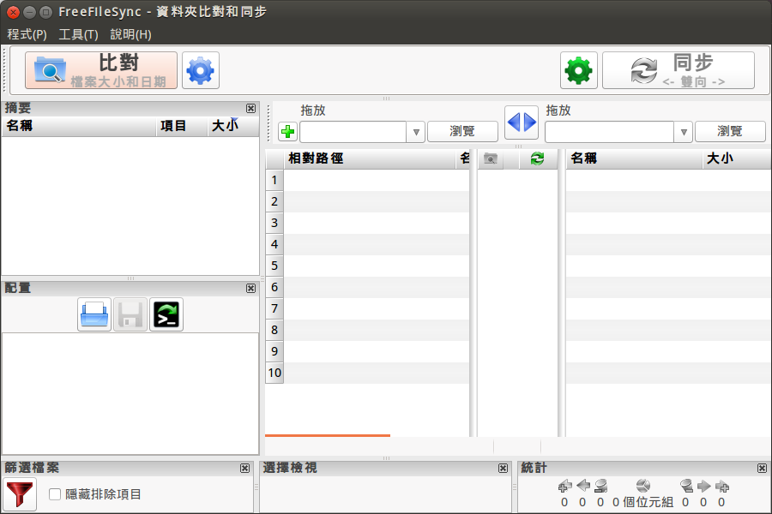Click the sync action column icon

pyautogui.click(x=537, y=158)
